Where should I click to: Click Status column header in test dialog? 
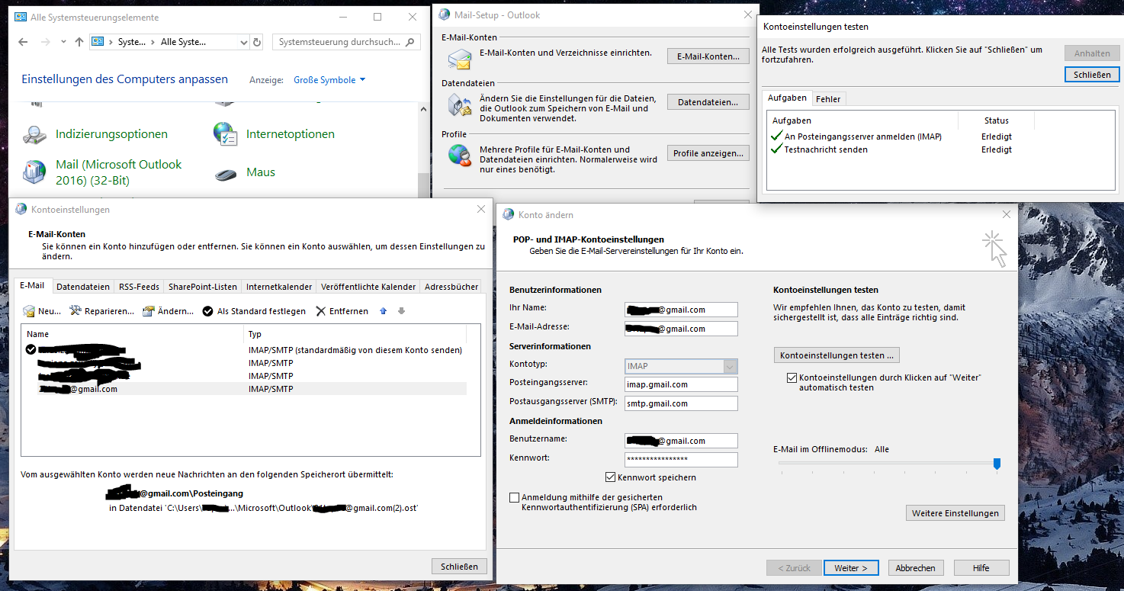(996, 120)
